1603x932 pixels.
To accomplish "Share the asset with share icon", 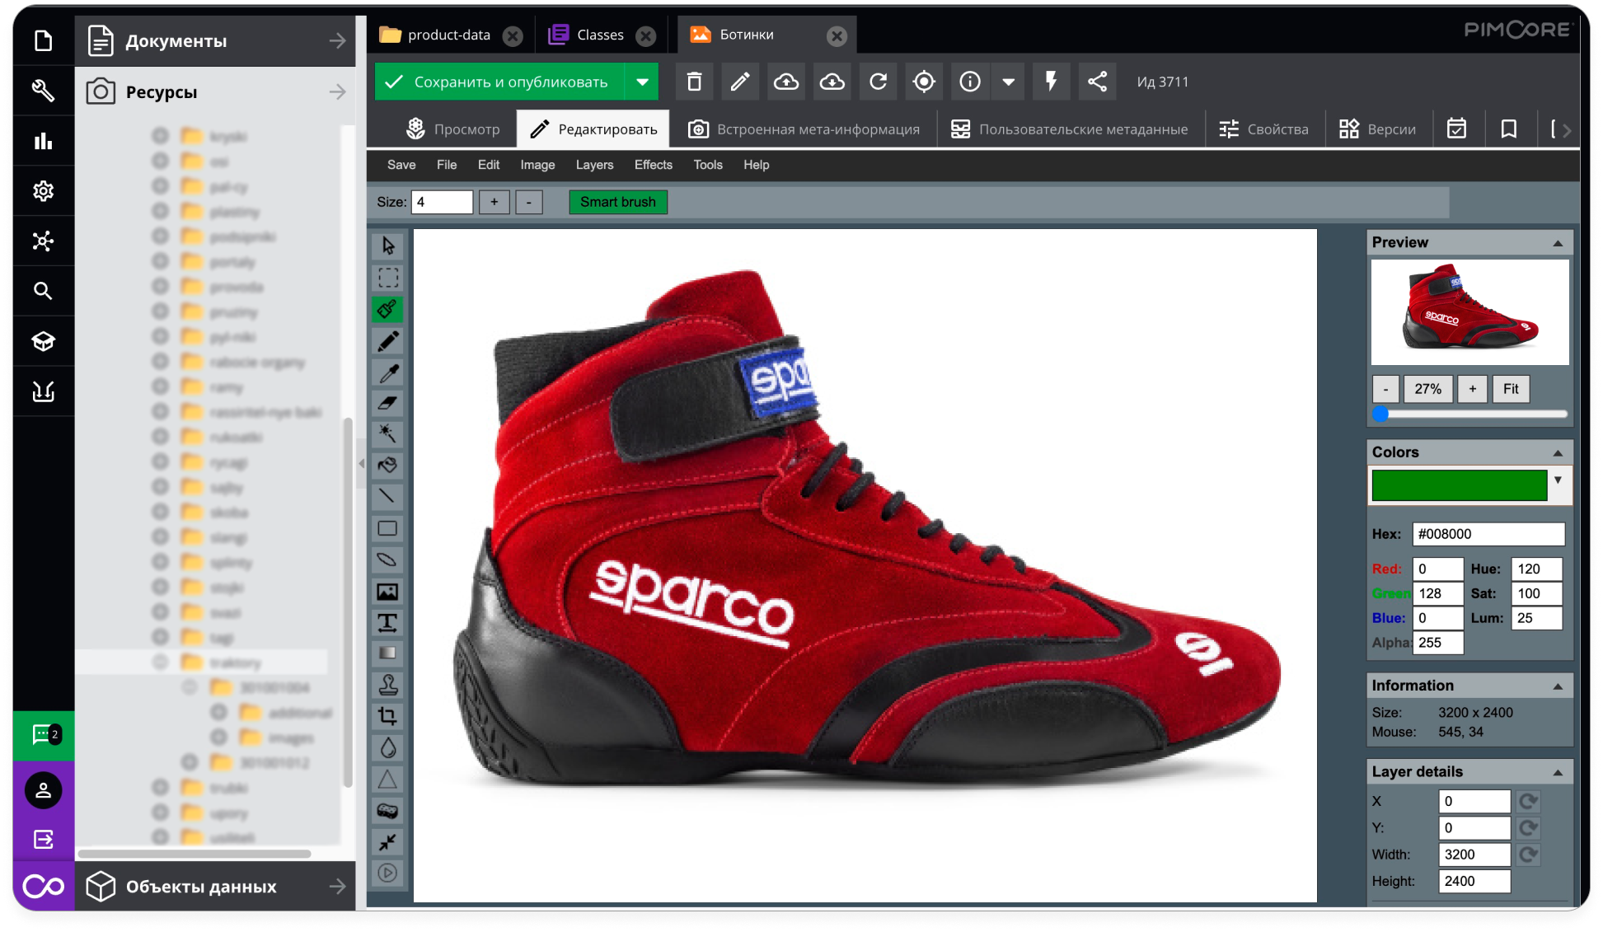I will (x=1097, y=82).
